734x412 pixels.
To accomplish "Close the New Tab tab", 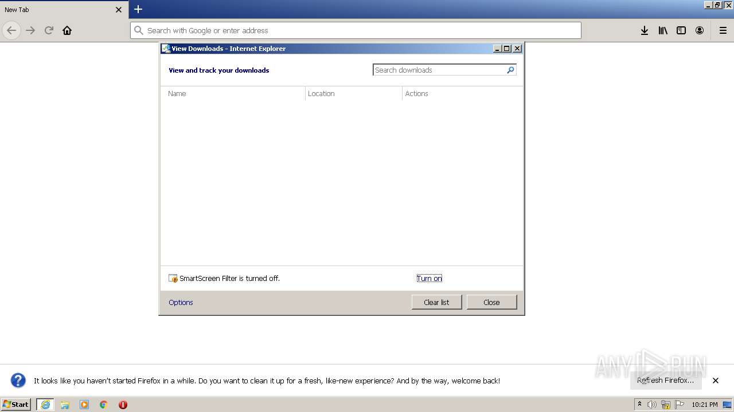I will (x=119, y=10).
